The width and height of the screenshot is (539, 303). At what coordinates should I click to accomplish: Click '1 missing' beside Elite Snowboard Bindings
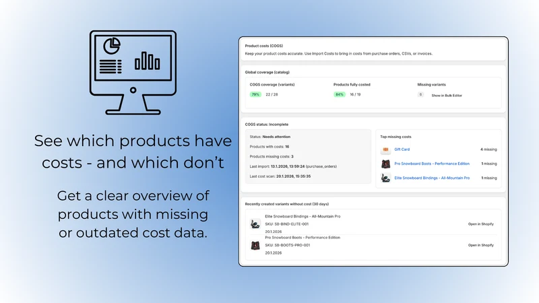pyautogui.click(x=489, y=178)
